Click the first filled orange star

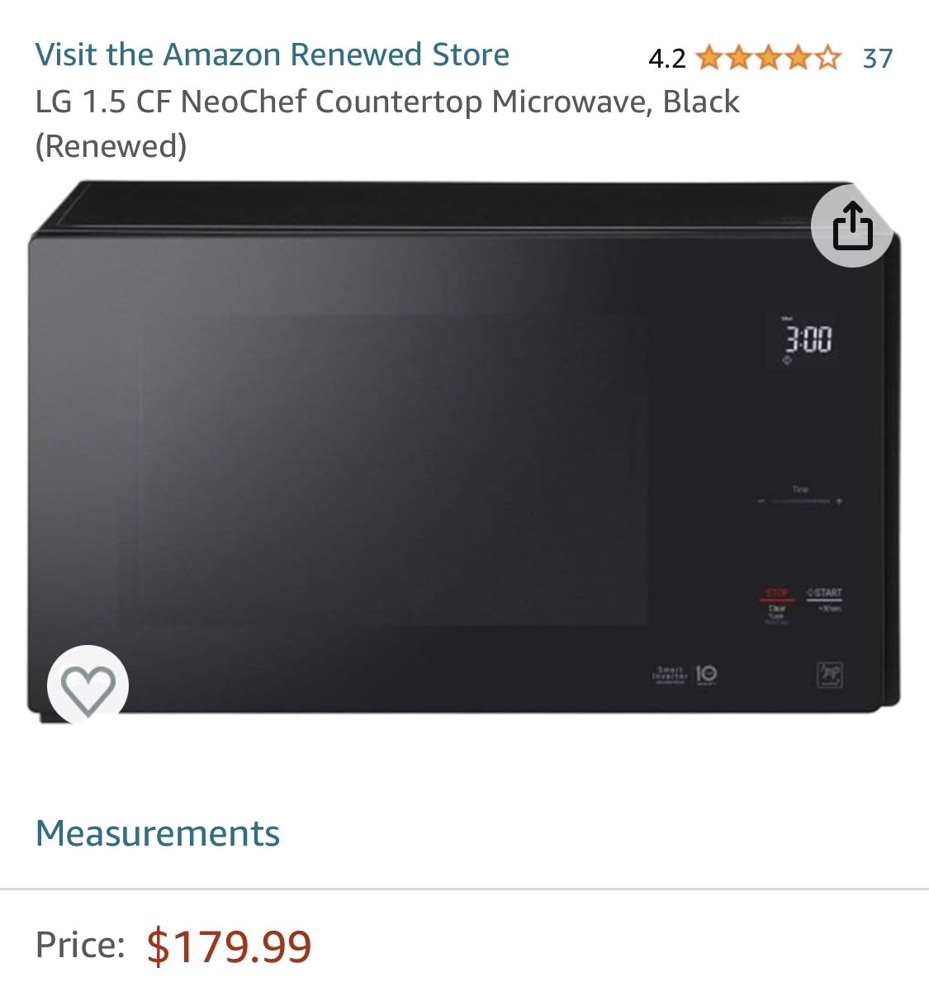pos(709,58)
